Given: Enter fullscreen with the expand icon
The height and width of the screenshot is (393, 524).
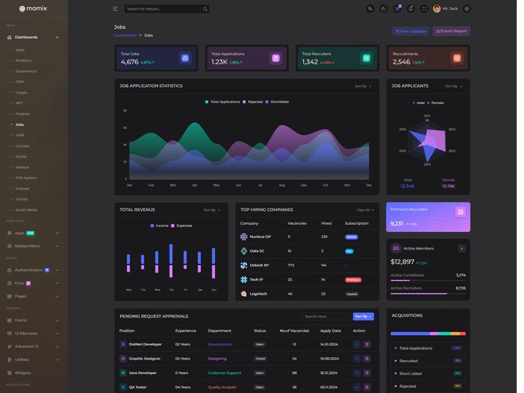Looking at the screenshot, I should point(424,9).
